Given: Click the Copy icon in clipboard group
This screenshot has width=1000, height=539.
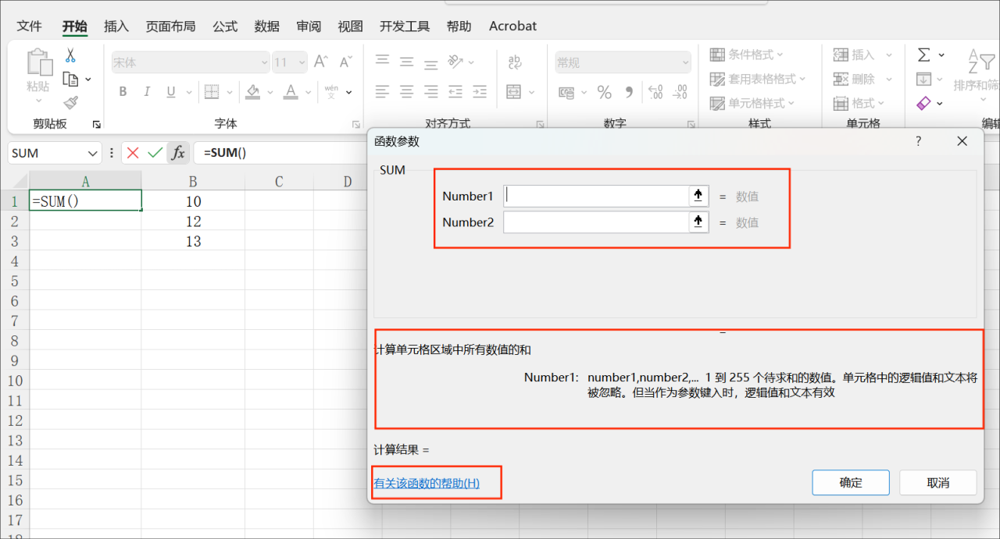Looking at the screenshot, I should [x=71, y=79].
